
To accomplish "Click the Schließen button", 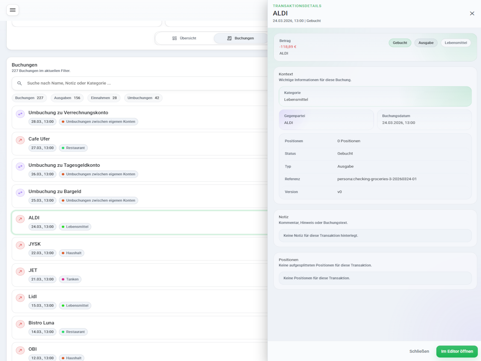I will coord(419,351).
